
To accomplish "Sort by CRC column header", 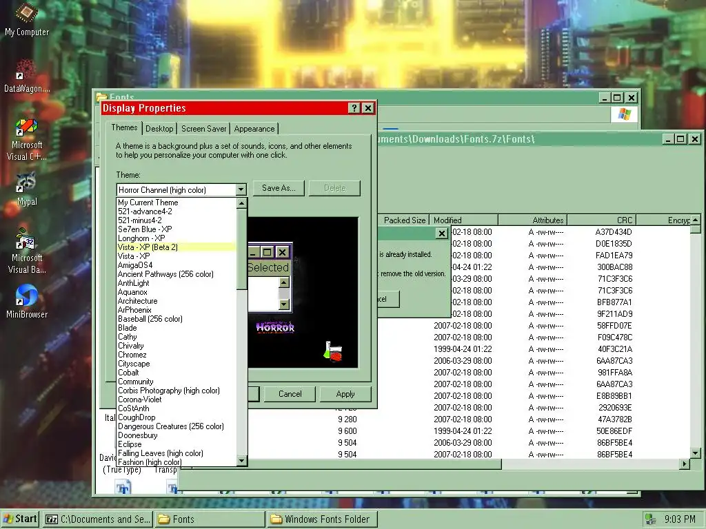I will (601, 220).
